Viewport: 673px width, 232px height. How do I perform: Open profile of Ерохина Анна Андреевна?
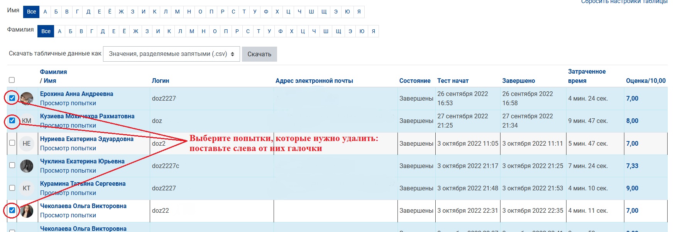coord(76,94)
